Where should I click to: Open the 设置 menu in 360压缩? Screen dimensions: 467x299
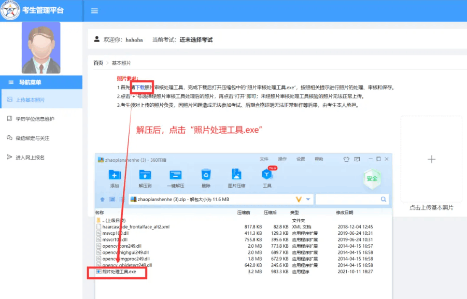301,159
